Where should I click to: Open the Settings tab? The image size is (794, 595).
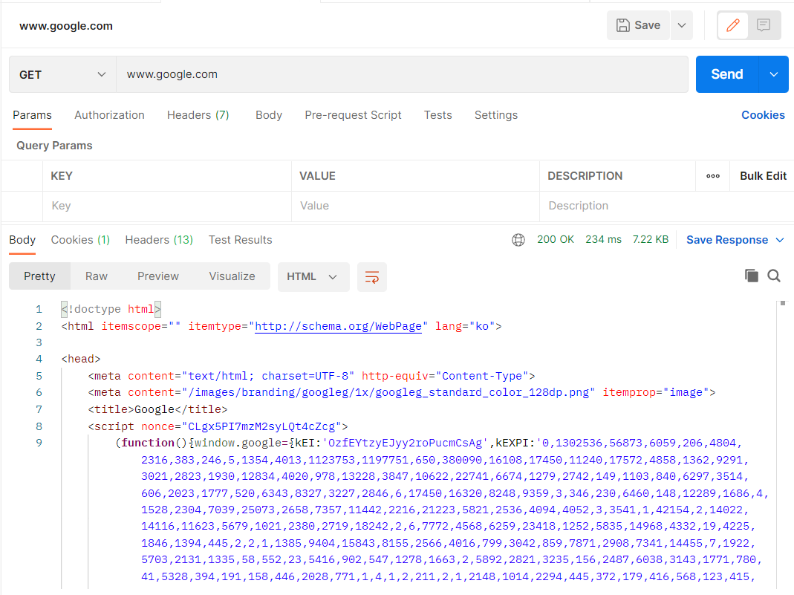pyautogui.click(x=496, y=115)
